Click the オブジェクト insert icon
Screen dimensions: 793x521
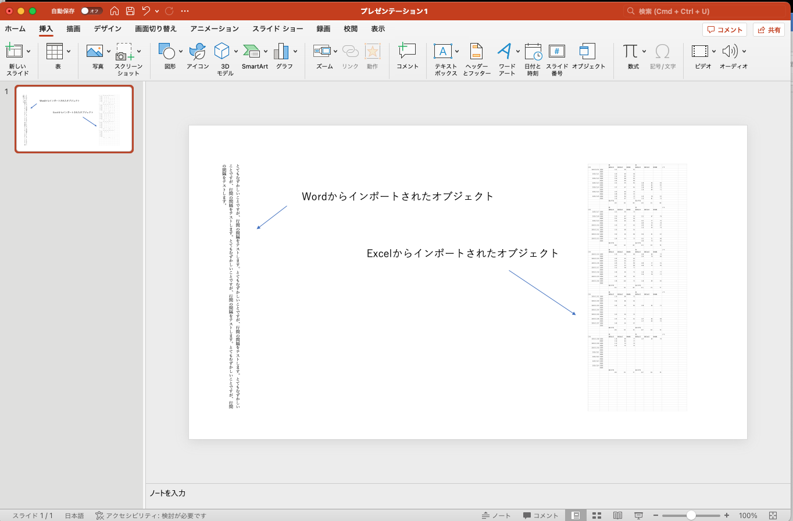tap(588, 52)
